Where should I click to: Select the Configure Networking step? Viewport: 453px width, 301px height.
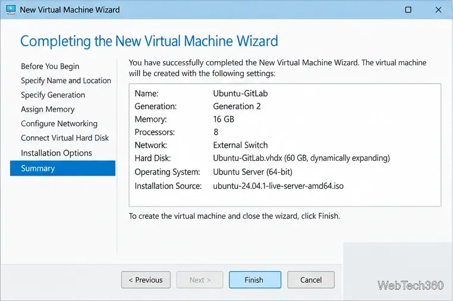coord(59,123)
